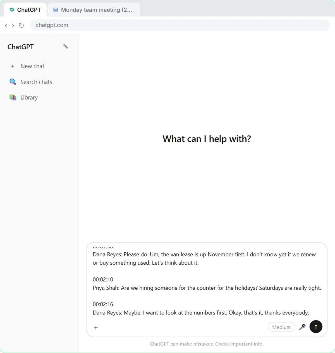The height and width of the screenshot is (353, 335).
Task: Click the document icon on Monday team meeting tab
Action: click(x=56, y=10)
